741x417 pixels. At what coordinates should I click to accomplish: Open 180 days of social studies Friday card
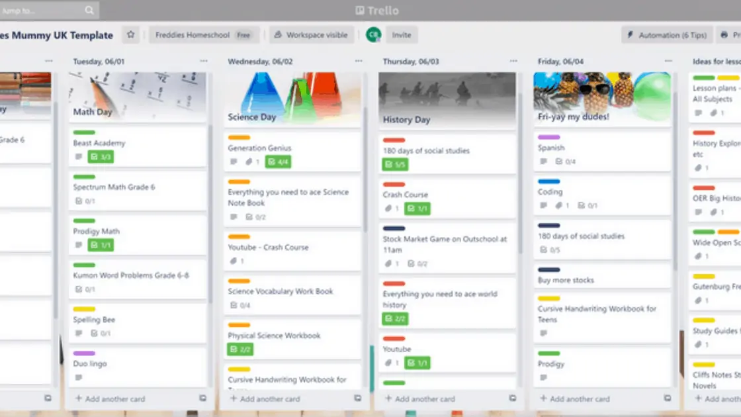tap(602, 240)
